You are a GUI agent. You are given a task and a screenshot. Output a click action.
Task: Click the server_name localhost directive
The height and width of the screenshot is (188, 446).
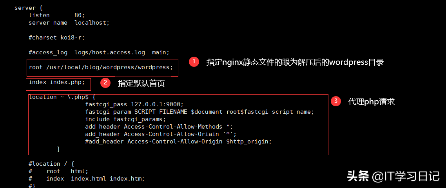(69, 23)
